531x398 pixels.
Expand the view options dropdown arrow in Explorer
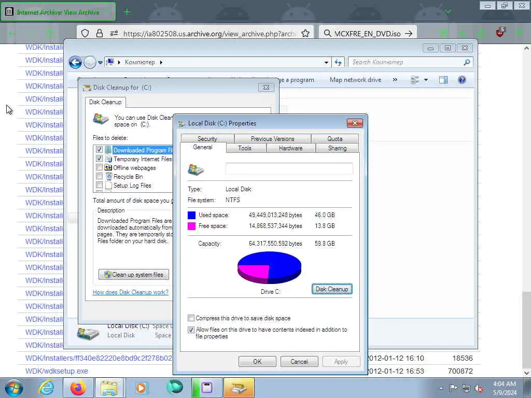(426, 80)
